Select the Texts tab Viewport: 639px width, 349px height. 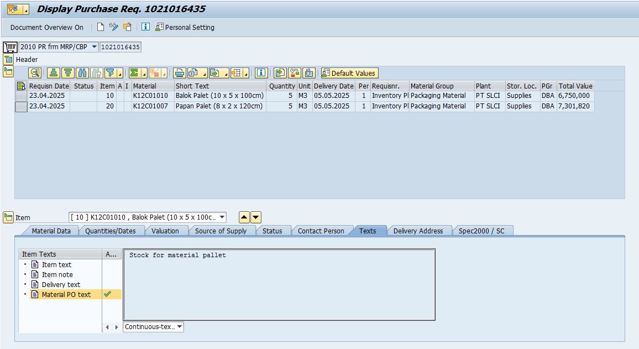tap(367, 231)
